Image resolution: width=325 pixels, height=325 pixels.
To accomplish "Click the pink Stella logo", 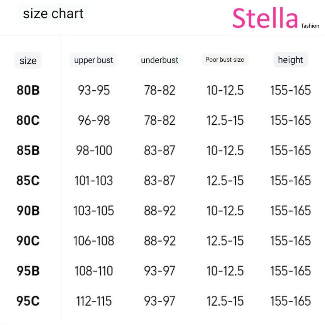I will tap(265, 18).
